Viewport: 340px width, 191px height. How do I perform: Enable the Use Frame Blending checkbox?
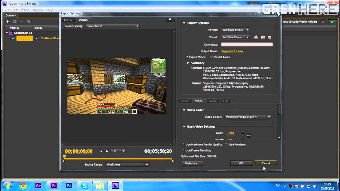pos(183,150)
